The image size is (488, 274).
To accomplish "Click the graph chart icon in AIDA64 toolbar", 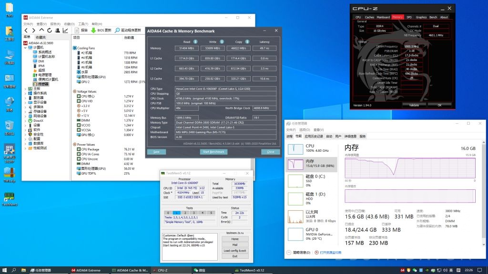I will point(65,30).
